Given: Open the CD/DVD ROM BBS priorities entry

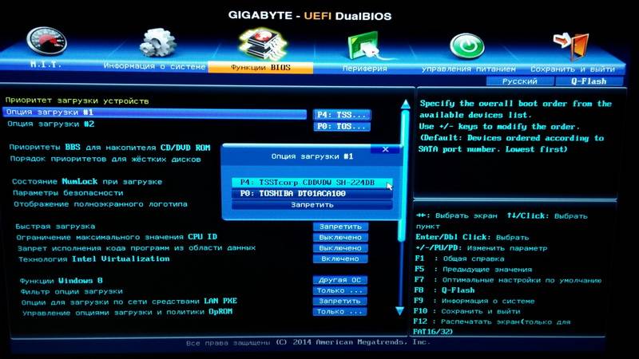Looking at the screenshot, I should tap(110, 148).
